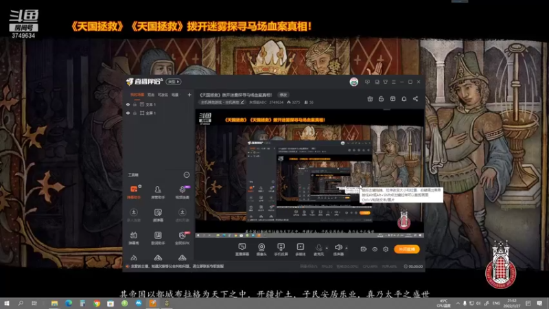Expand the speaker options arrow
This screenshot has height=309, width=549.
(x=347, y=248)
